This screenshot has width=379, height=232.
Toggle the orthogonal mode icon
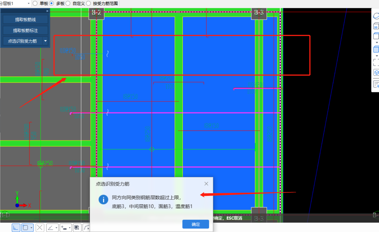[x=16, y=228]
